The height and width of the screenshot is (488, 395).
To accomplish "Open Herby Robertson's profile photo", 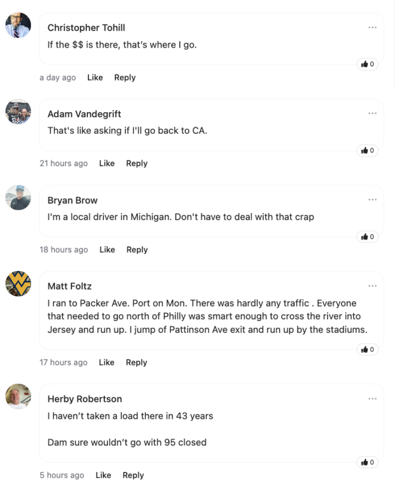I will click(18, 397).
